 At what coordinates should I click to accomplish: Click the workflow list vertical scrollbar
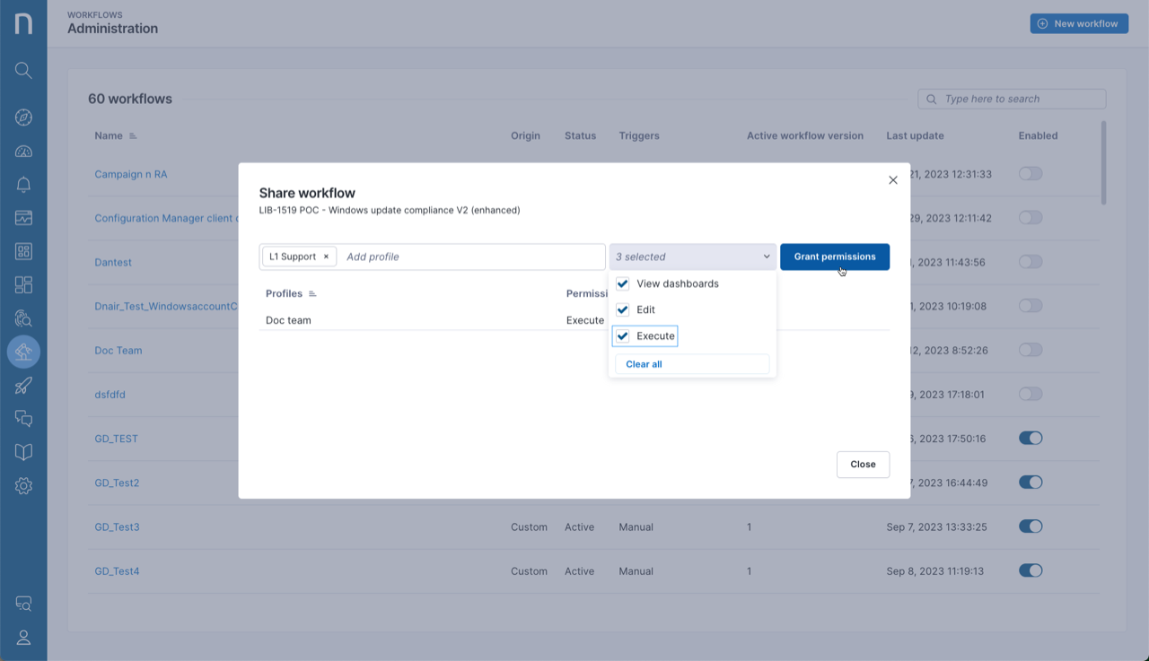coord(1103,161)
